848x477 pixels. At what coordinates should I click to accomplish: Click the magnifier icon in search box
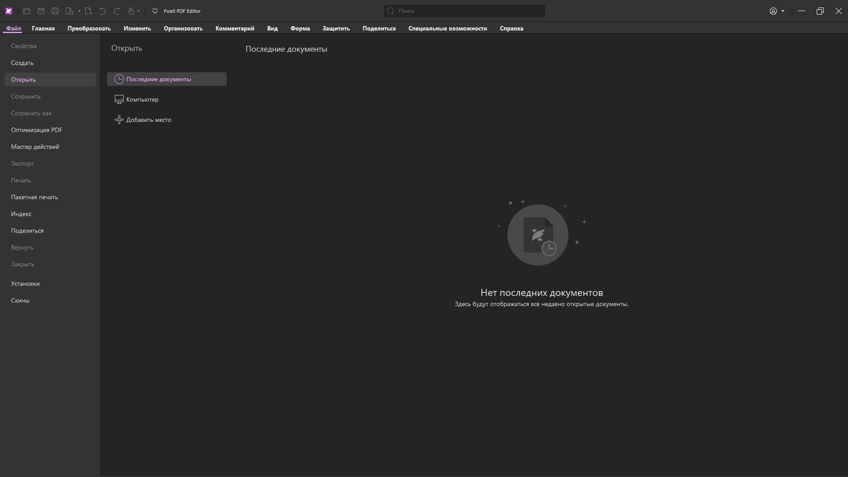[390, 11]
